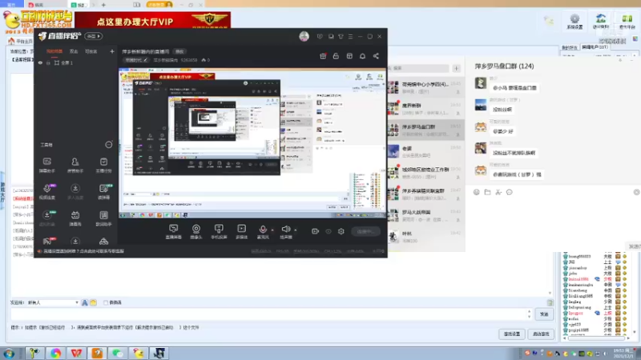Add a multimedia source (多媒体)
This screenshot has height=360, width=641.
pos(242,231)
